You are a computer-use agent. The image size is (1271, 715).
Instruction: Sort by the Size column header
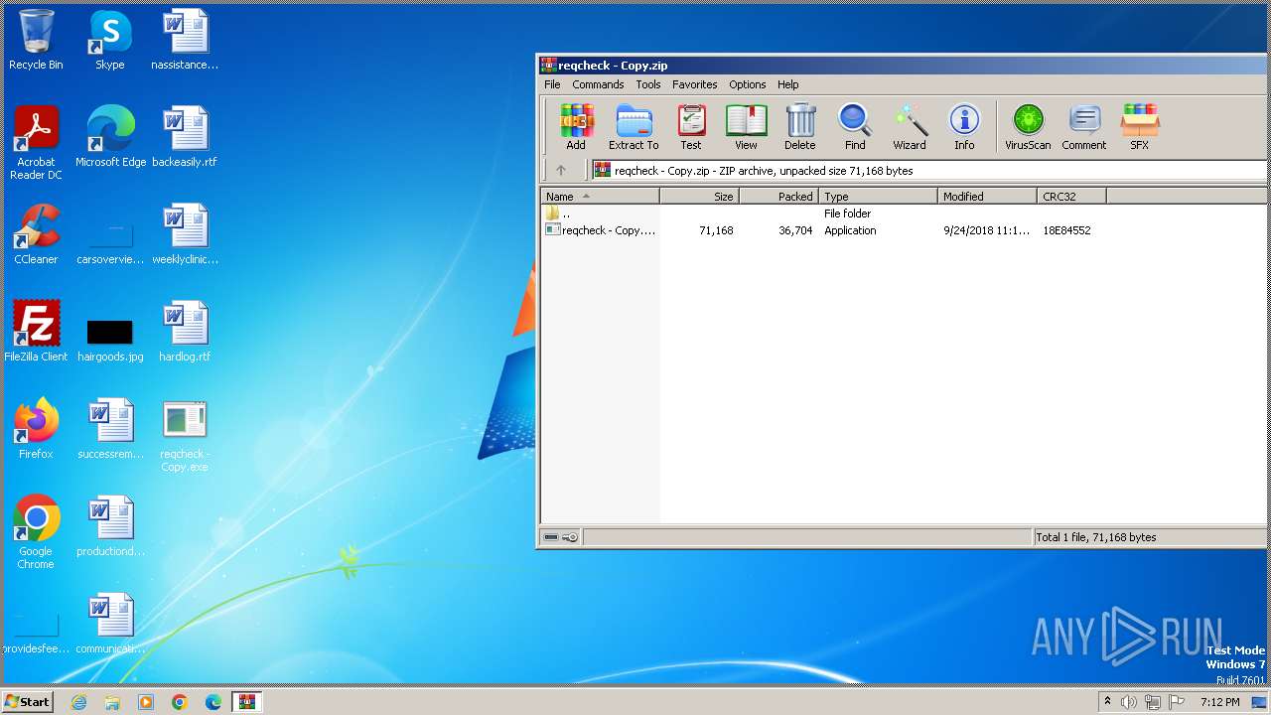point(699,197)
